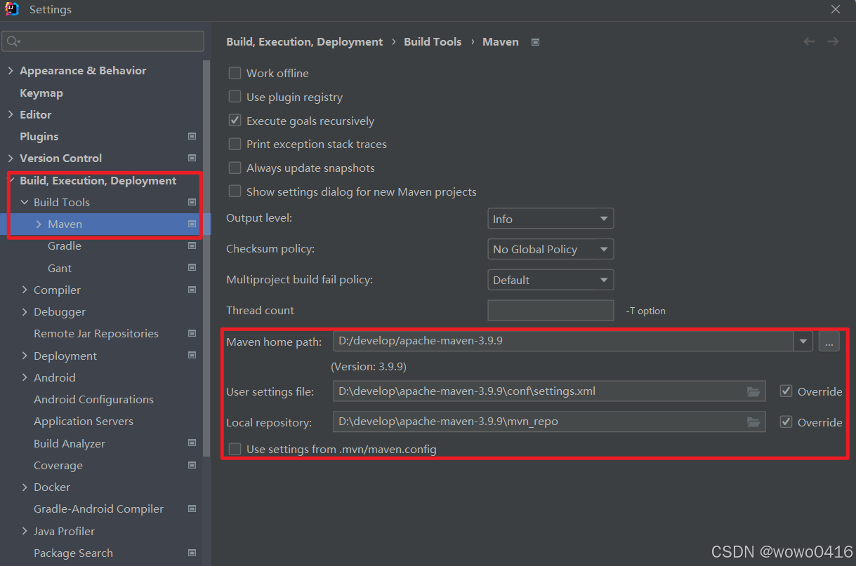
Task: Click project-level icon next to Gant
Action: 192,268
